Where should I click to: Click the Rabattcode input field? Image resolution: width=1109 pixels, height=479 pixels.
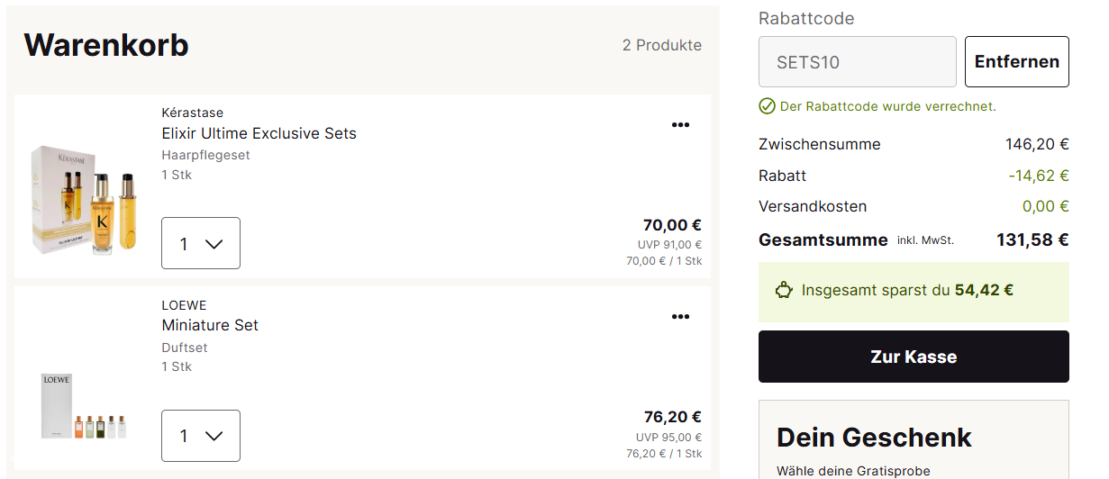pyautogui.click(x=857, y=62)
